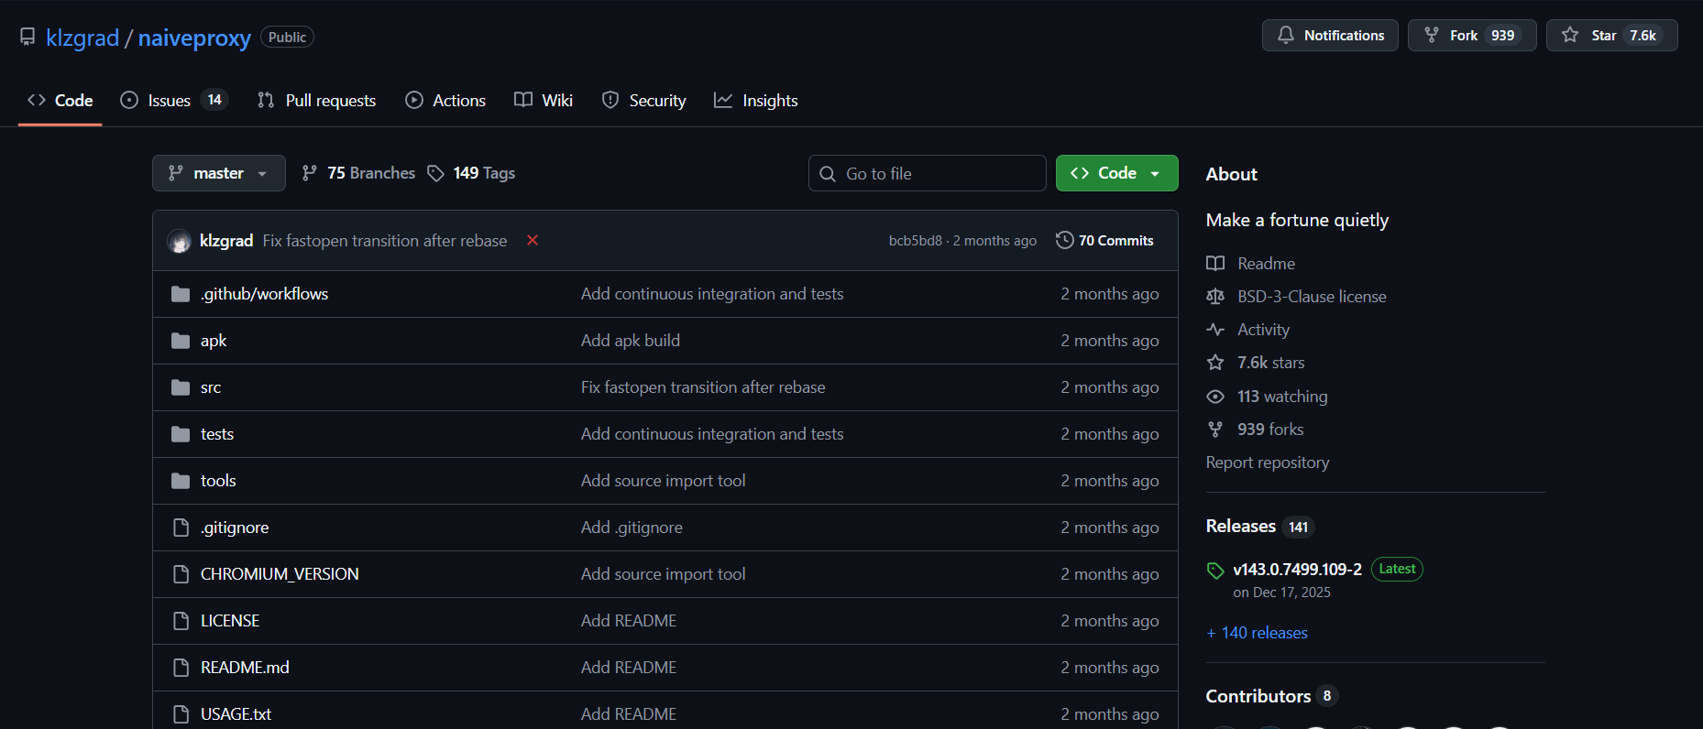Screen dimensions: 1703x729
Task: Open the USAGE.txt file
Action: 236,714
